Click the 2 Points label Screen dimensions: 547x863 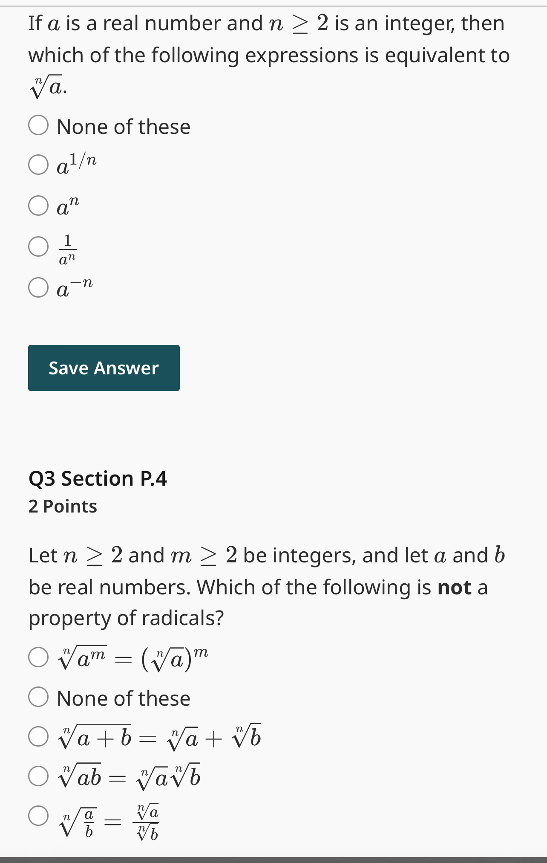tap(62, 506)
